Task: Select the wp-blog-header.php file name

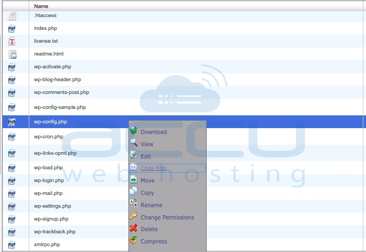Action: pos(58,80)
